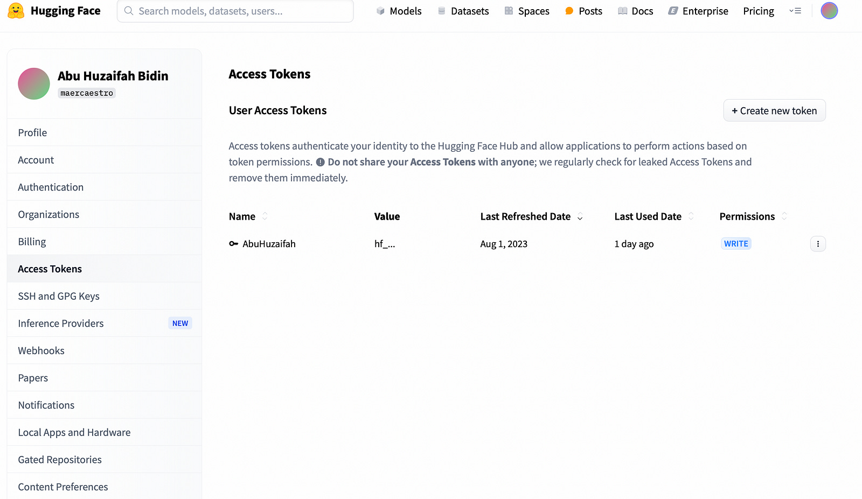This screenshot has width=862, height=499.
Task: Focus the search models, datasets, users field
Action: [x=235, y=11]
